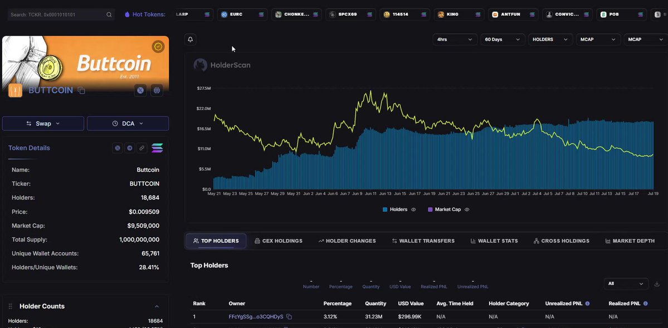668x328 pixels.
Task: Toggle visibility of the Holders series
Action: (x=413, y=210)
